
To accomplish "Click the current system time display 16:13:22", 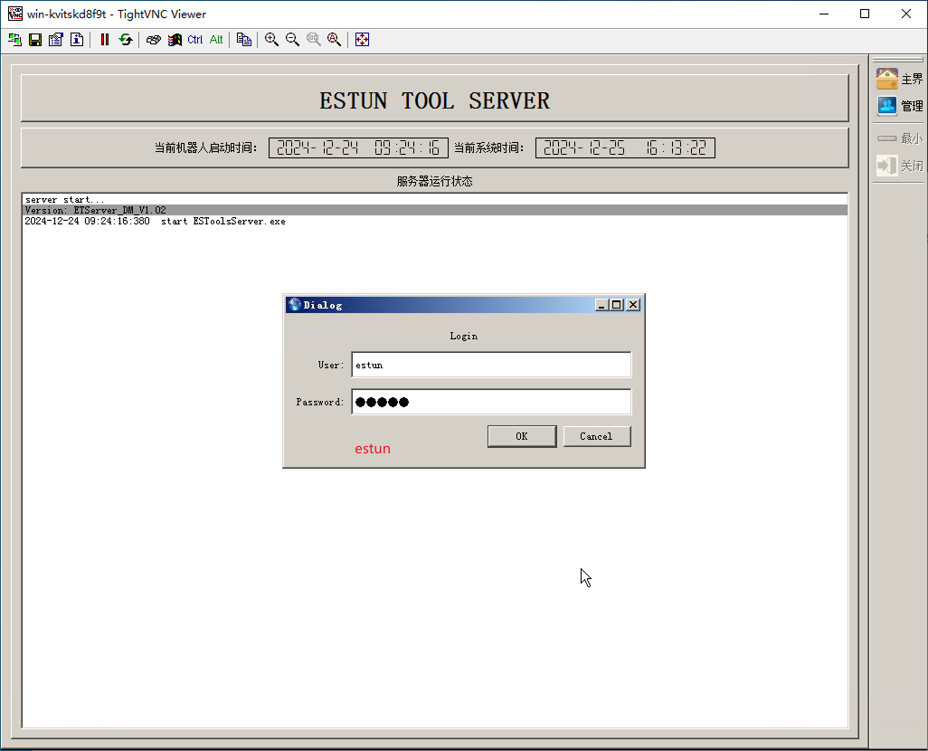I will click(x=625, y=148).
